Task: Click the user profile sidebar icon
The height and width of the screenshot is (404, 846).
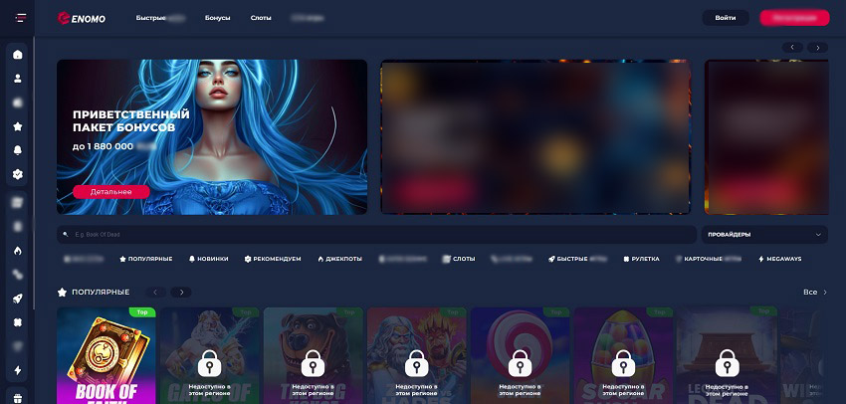Action: (x=18, y=78)
